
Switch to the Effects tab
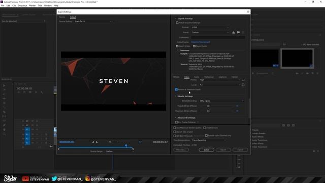coord(176,77)
